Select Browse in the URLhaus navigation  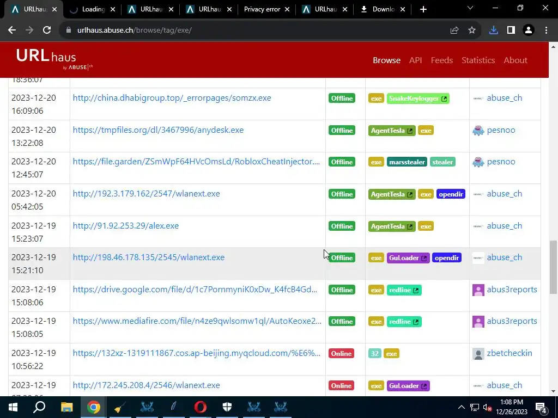pos(386,60)
